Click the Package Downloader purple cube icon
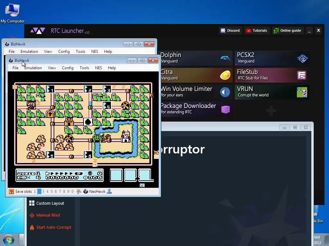Viewport: 329px width, 246px height. (x=226, y=109)
